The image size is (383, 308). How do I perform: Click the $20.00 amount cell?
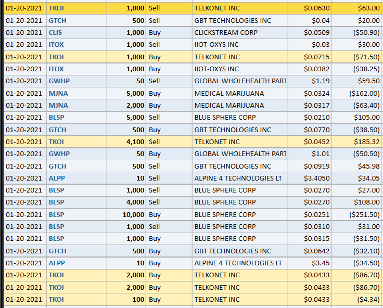coord(356,20)
